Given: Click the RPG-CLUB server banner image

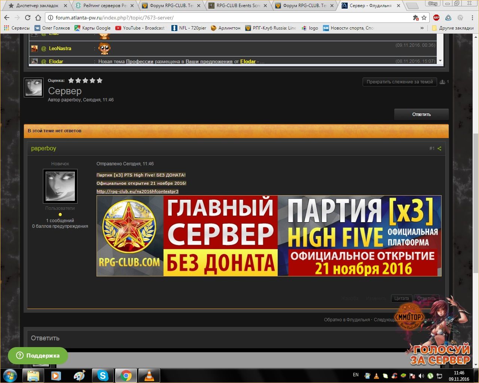Looking at the screenshot, I should 269,236.
